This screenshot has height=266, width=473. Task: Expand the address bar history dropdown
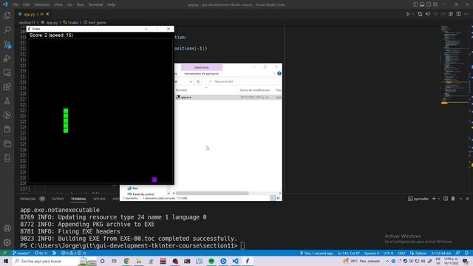tap(191, 81)
